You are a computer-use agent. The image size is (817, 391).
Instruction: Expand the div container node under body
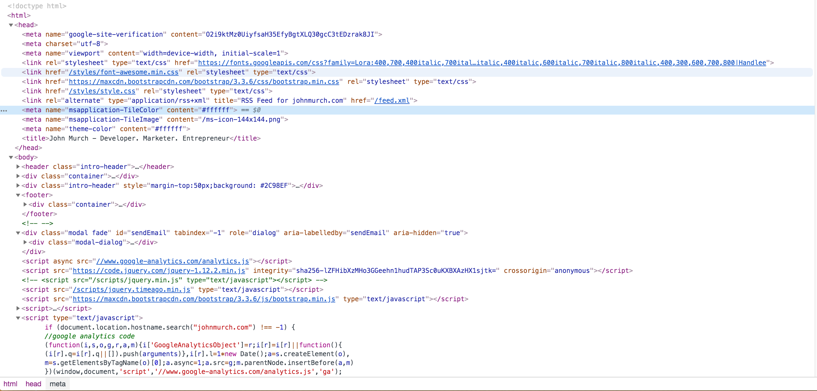coord(18,176)
